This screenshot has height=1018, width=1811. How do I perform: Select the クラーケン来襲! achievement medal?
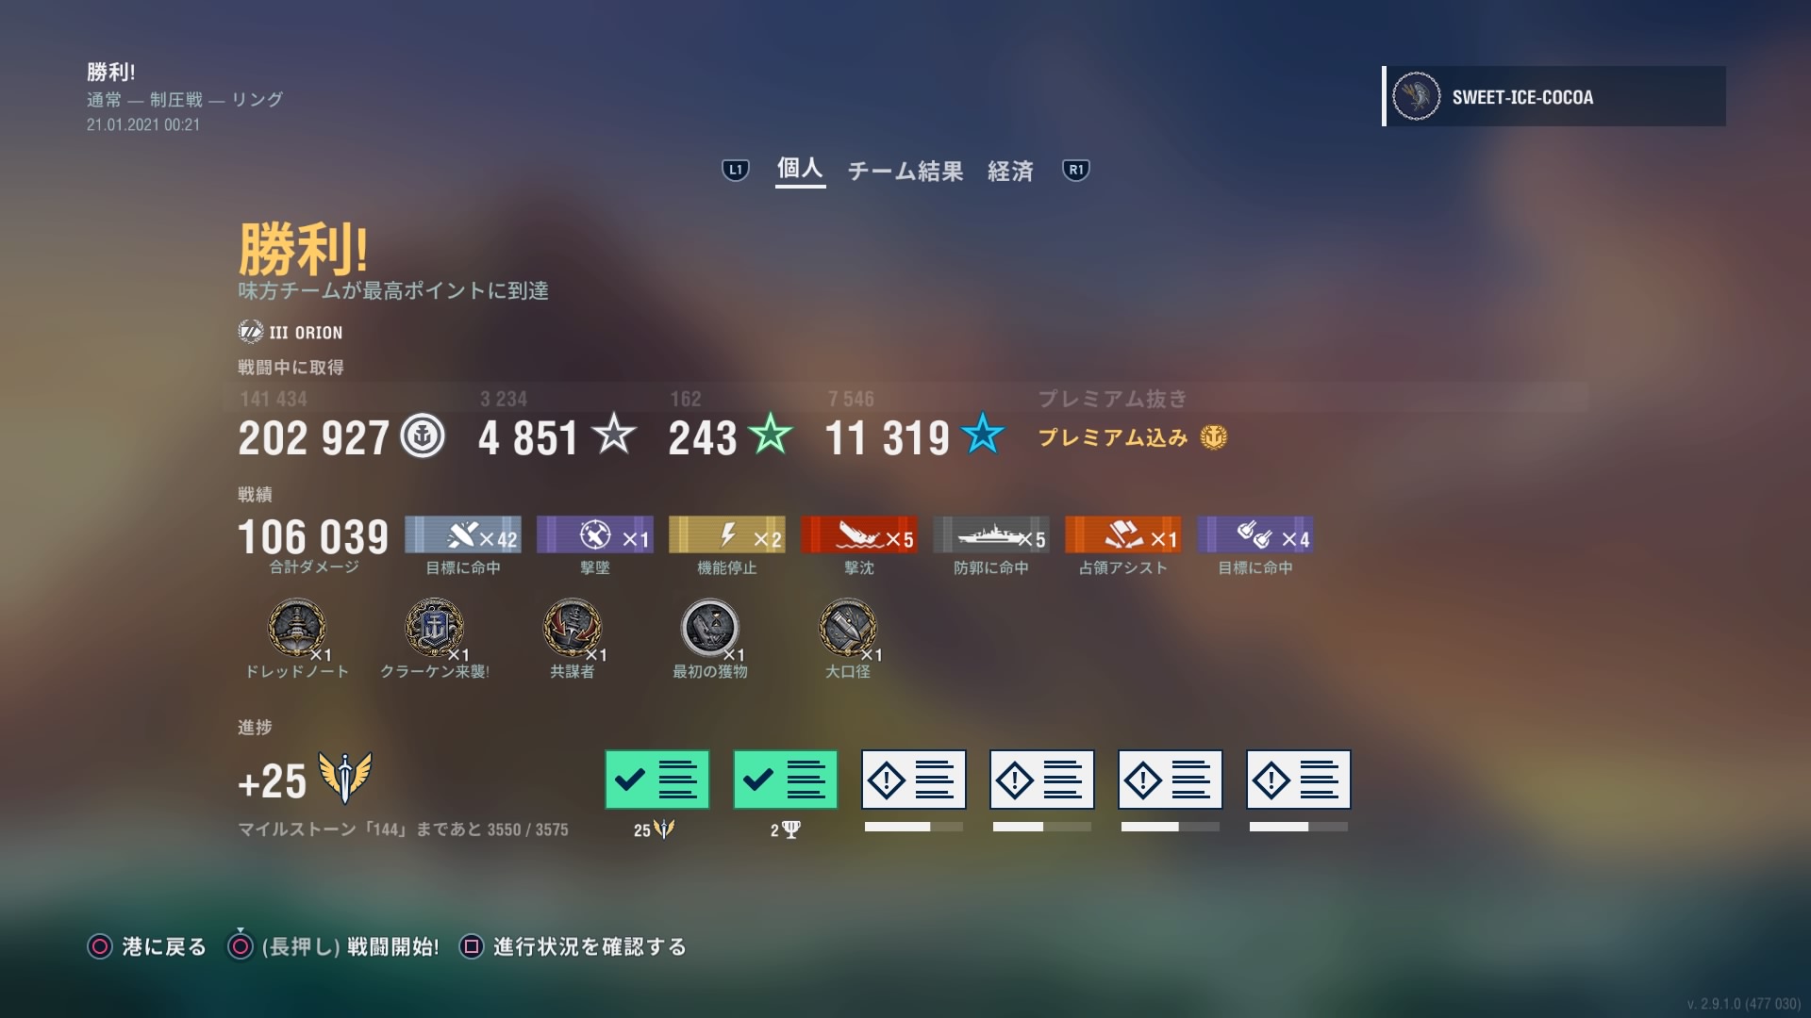point(434,628)
